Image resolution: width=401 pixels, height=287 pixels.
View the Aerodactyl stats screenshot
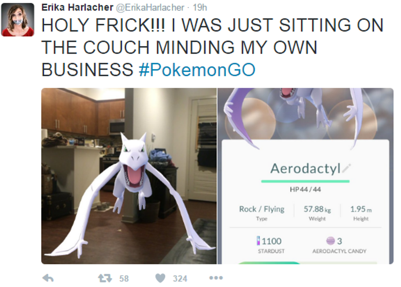pyautogui.click(x=305, y=176)
